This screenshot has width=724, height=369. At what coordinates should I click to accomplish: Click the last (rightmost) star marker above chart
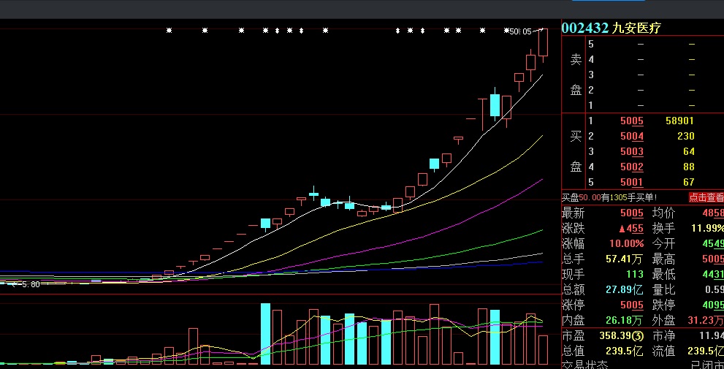506,31
